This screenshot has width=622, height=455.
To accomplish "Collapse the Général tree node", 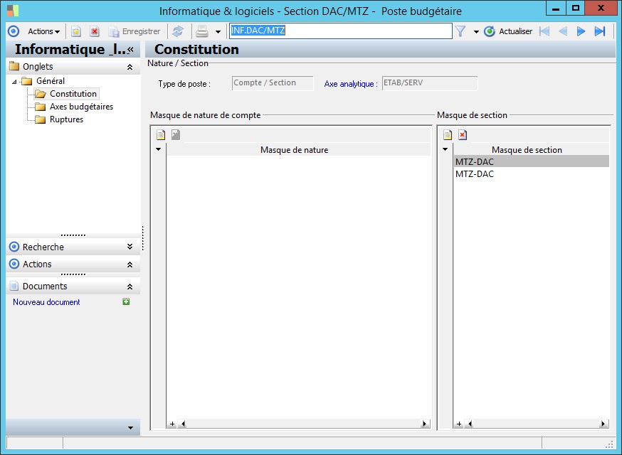I will (x=15, y=82).
